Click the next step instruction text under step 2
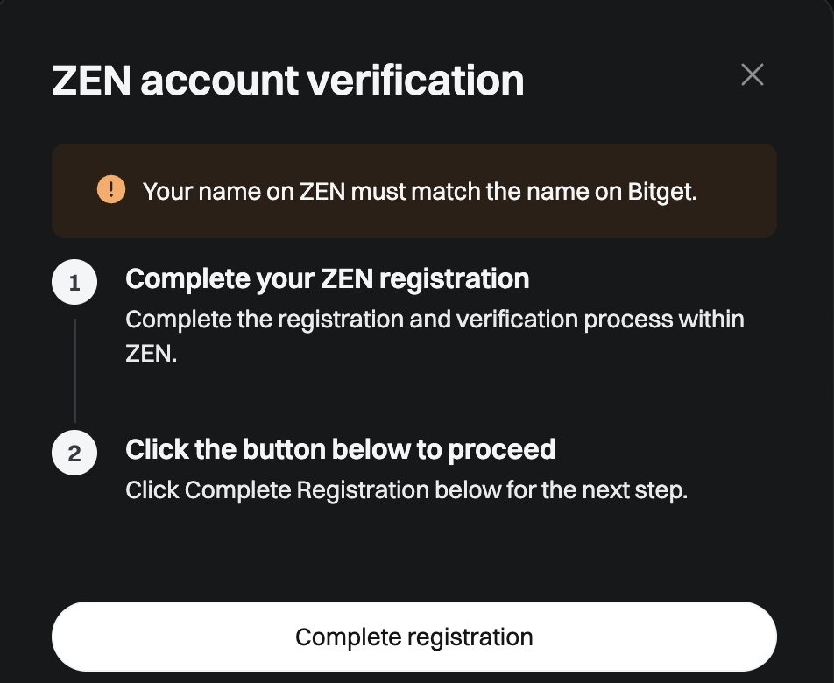Image resolution: width=834 pixels, height=683 pixels. [x=406, y=490]
